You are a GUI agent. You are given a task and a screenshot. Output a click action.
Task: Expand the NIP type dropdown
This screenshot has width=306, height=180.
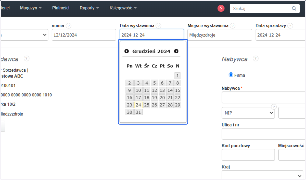coord(248,113)
